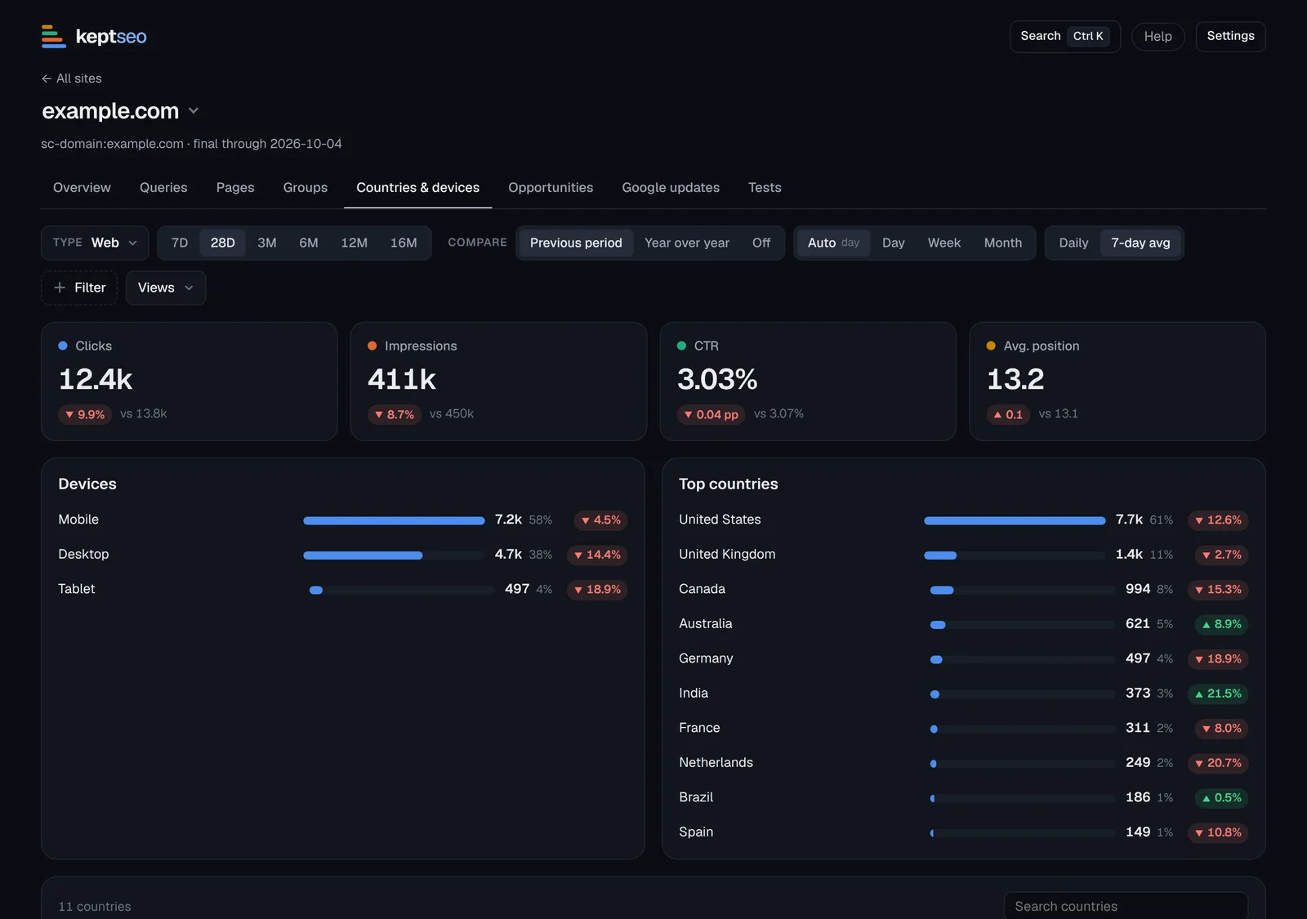Click the green CTR metric dot
The height and width of the screenshot is (919, 1307).
pos(681,346)
